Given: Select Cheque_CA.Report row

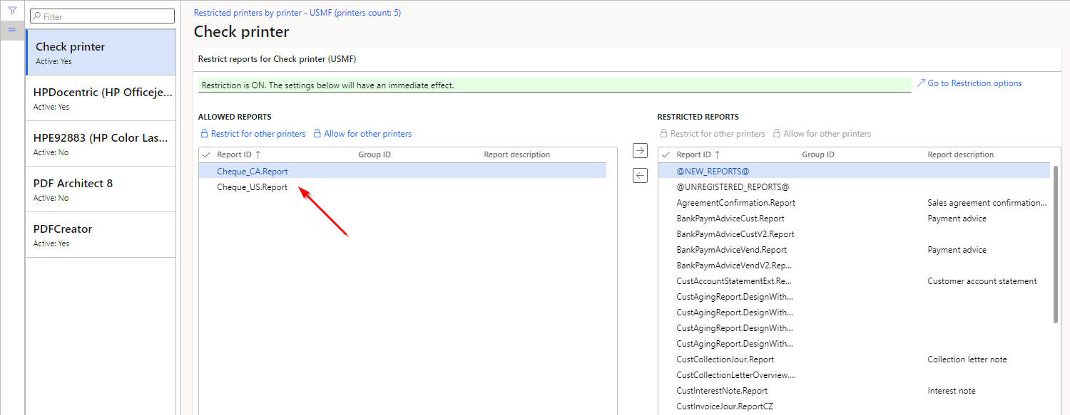Looking at the screenshot, I should pyautogui.click(x=403, y=172).
